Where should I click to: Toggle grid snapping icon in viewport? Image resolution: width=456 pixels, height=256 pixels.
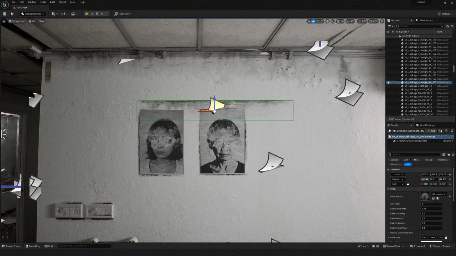338,21
